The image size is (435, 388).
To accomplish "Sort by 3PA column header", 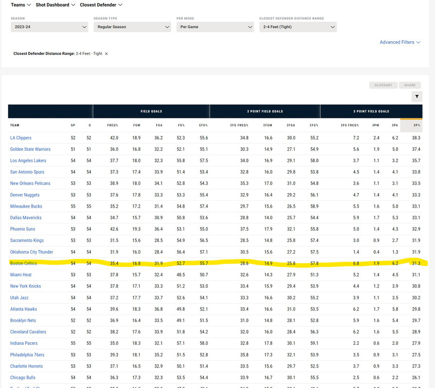I will tap(395, 125).
